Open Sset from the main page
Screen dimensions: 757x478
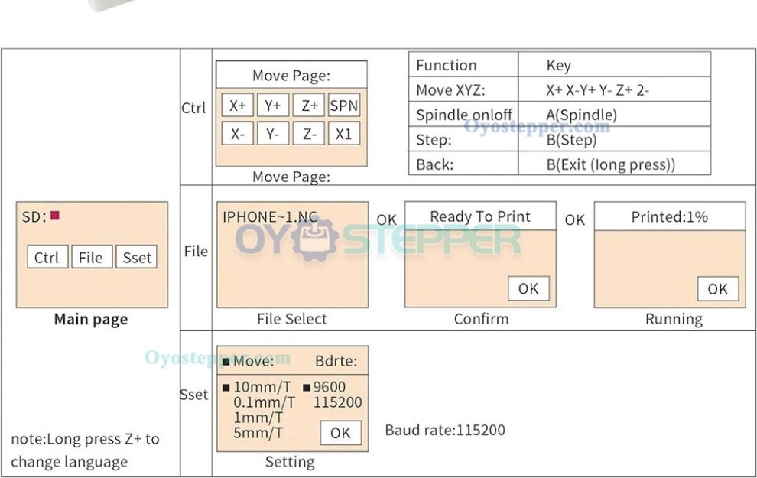(x=137, y=256)
